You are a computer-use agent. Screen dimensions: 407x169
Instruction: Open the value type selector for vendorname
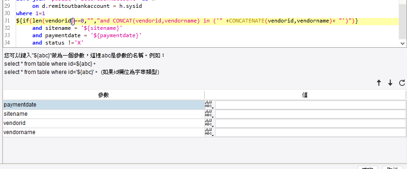tap(209, 132)
